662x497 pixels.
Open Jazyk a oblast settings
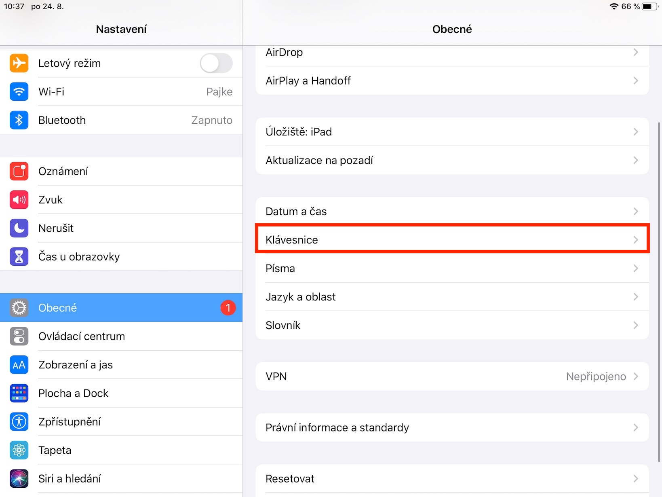coord(452,297)
